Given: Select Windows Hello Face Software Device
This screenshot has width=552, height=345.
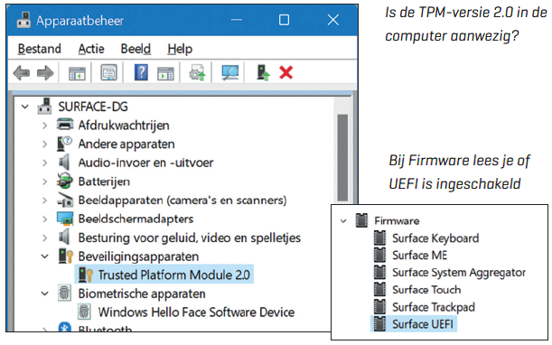Looking at the screenshot, I should (x=196, y=312).
